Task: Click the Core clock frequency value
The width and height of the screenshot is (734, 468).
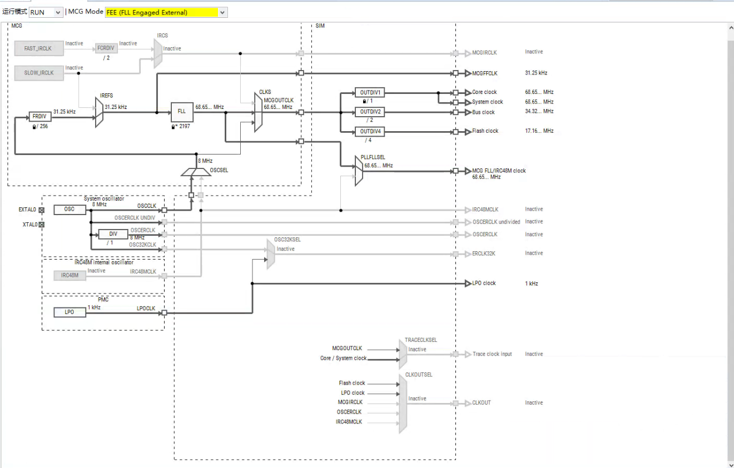Action: click(x=539, y=92)
